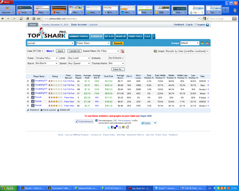Open the Windows пуск start button

9,188
